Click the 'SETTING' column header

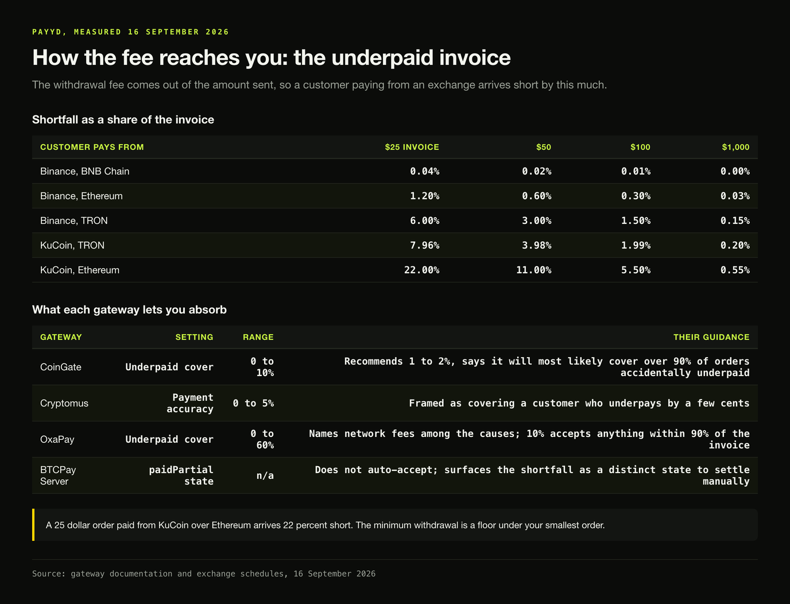pyautogui.click(x=194, y=337)
